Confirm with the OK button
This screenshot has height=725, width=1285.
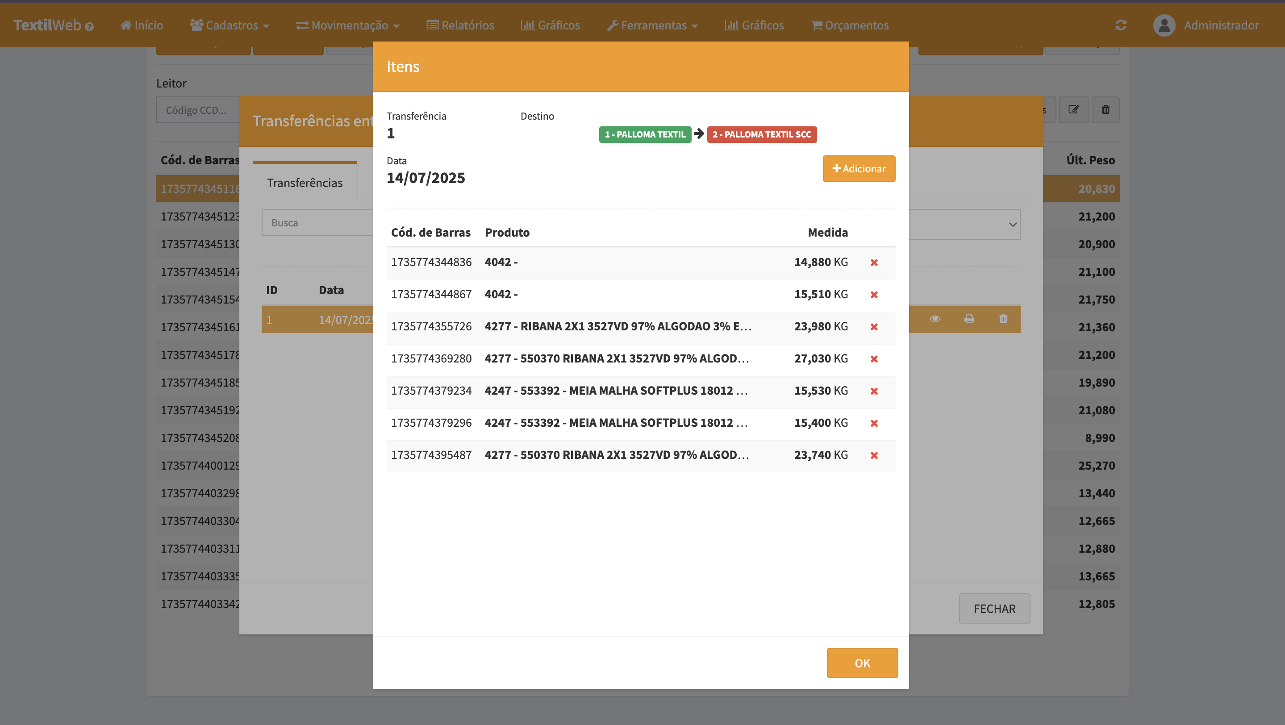[862, 662]
